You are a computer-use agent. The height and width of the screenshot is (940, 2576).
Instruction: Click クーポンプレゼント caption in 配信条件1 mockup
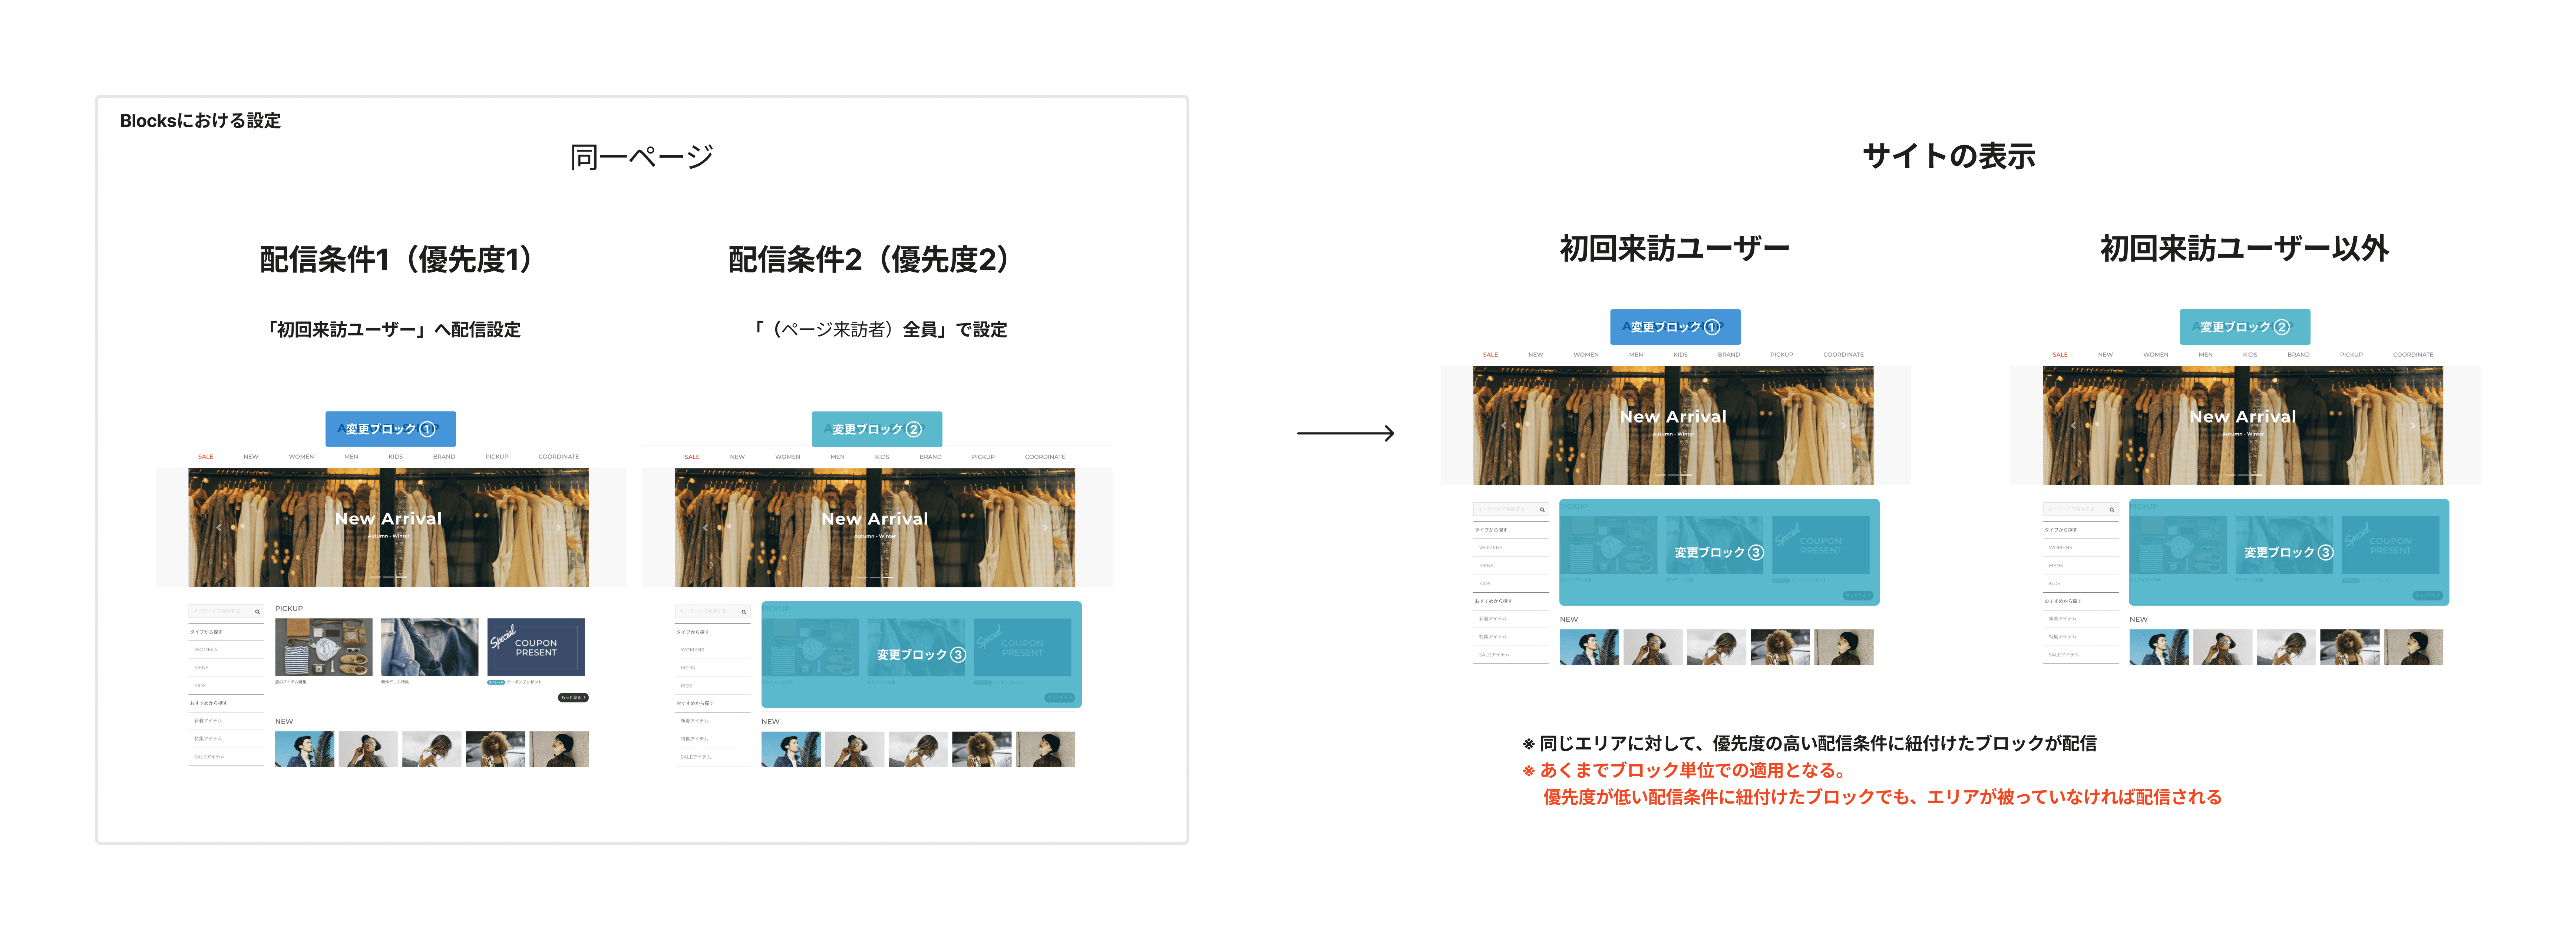pyautogui.click(x=524, y=682)
